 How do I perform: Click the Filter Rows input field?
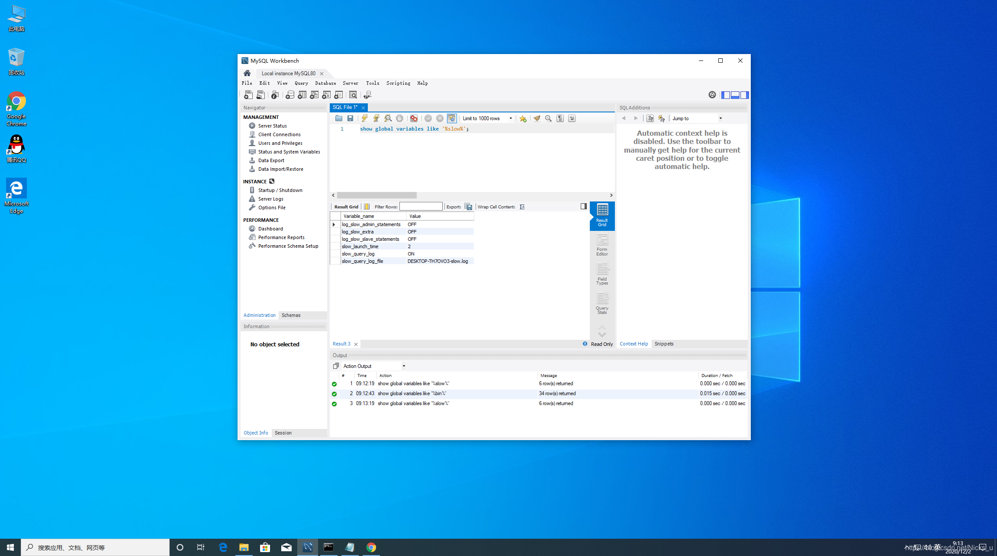coord(421,207)
